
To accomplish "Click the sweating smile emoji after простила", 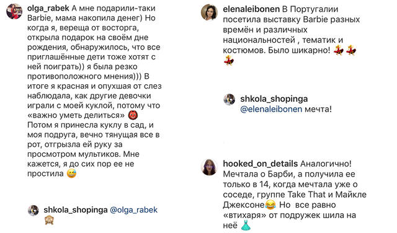I will [x=72, y=174].
